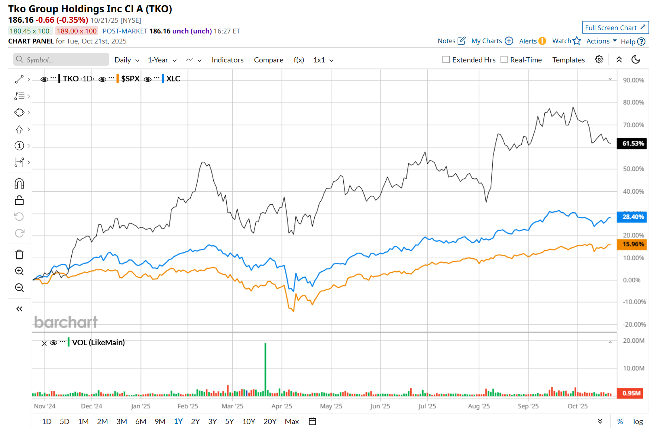Open the Daily frequency dropdown
Image resolution: width=657 pixels, height=430 pixels.
tap(127, 60)
